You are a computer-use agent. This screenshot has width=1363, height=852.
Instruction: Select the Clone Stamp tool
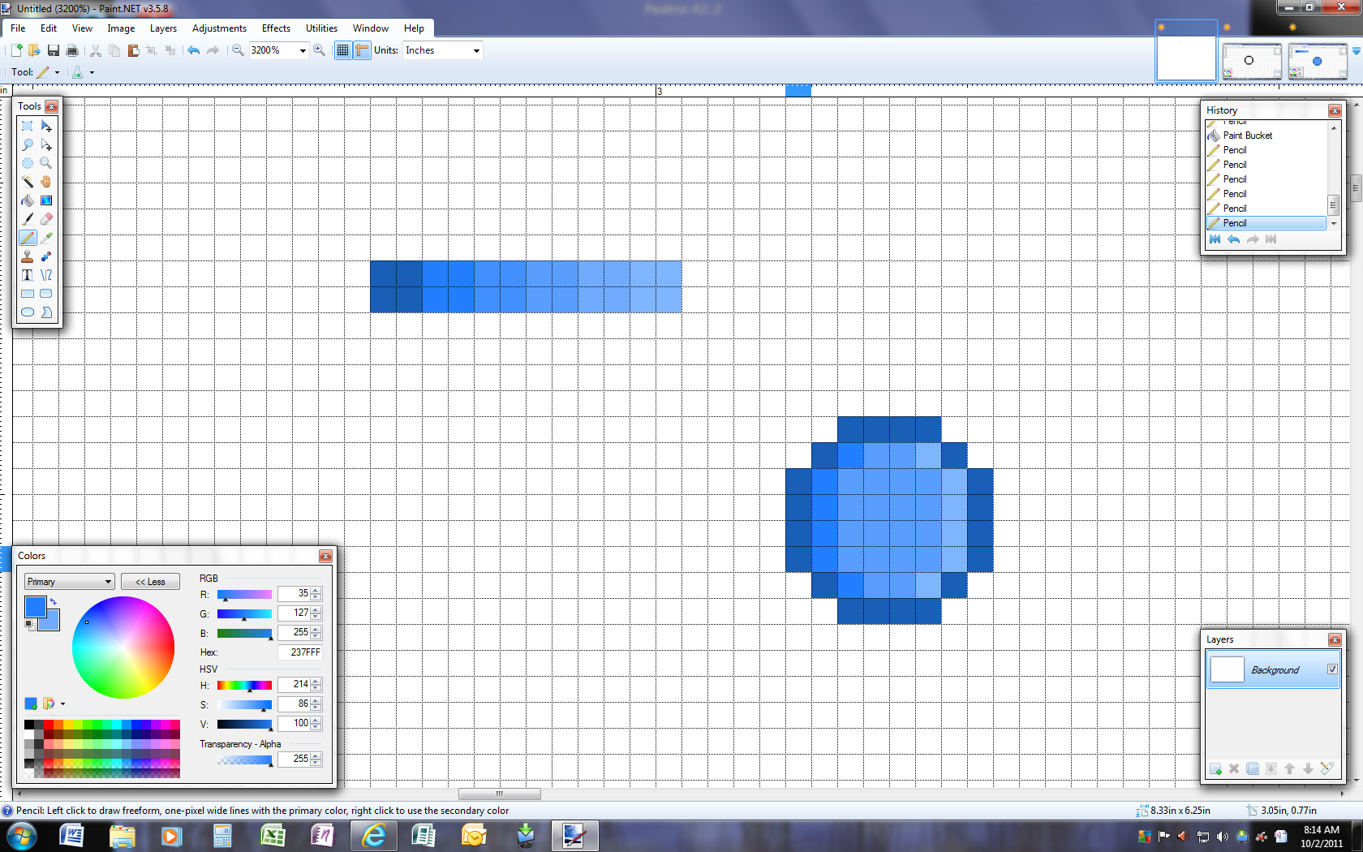coord(28,256)
